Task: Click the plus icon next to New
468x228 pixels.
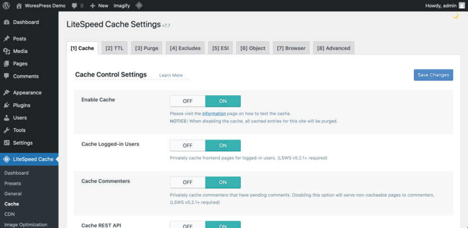Action: coord(92,6)
